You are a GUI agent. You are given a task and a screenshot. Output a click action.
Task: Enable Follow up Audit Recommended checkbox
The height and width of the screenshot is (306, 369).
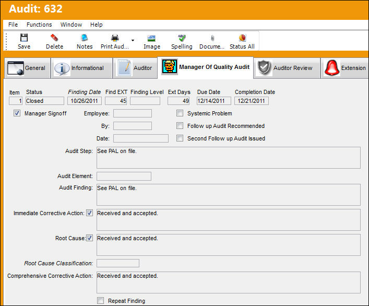click(x=180, y=126)
